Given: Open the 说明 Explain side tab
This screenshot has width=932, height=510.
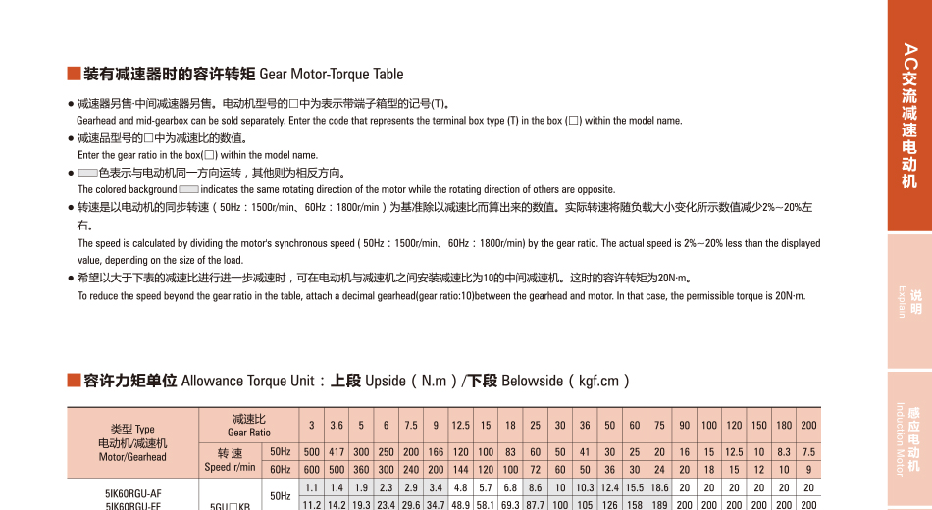Looking at the screenshot, I should (909, 301).
